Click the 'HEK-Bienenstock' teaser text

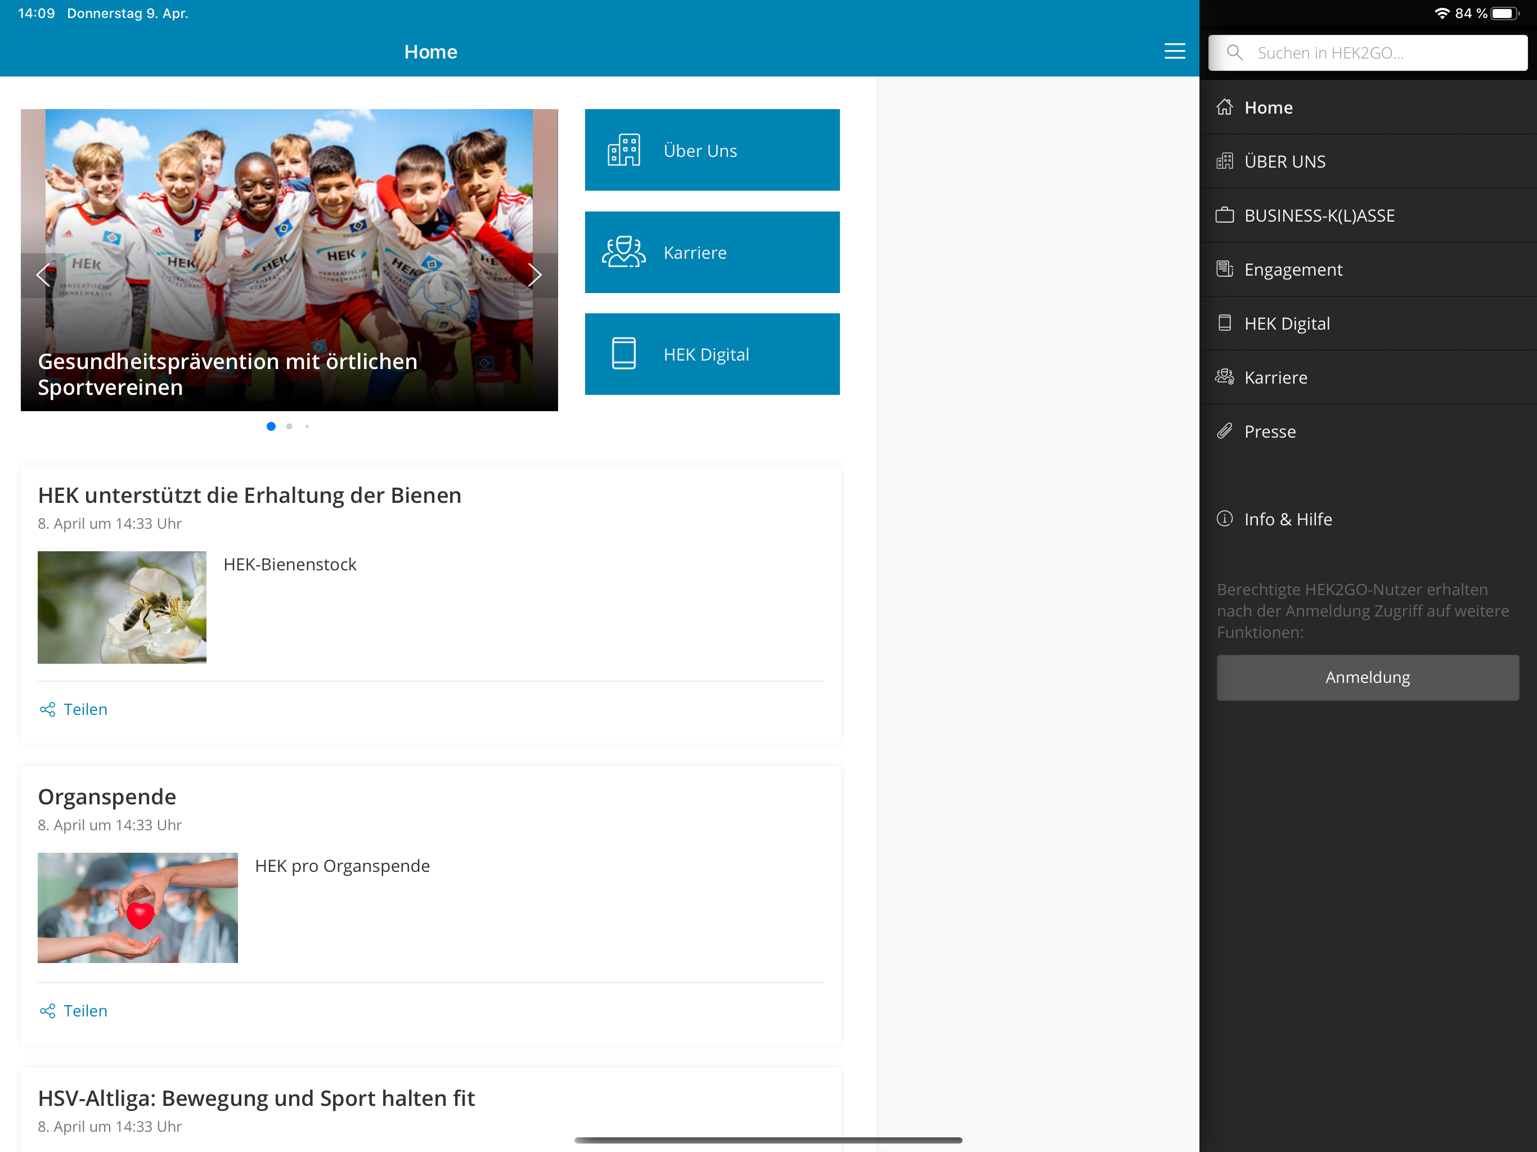click(290, 564)
